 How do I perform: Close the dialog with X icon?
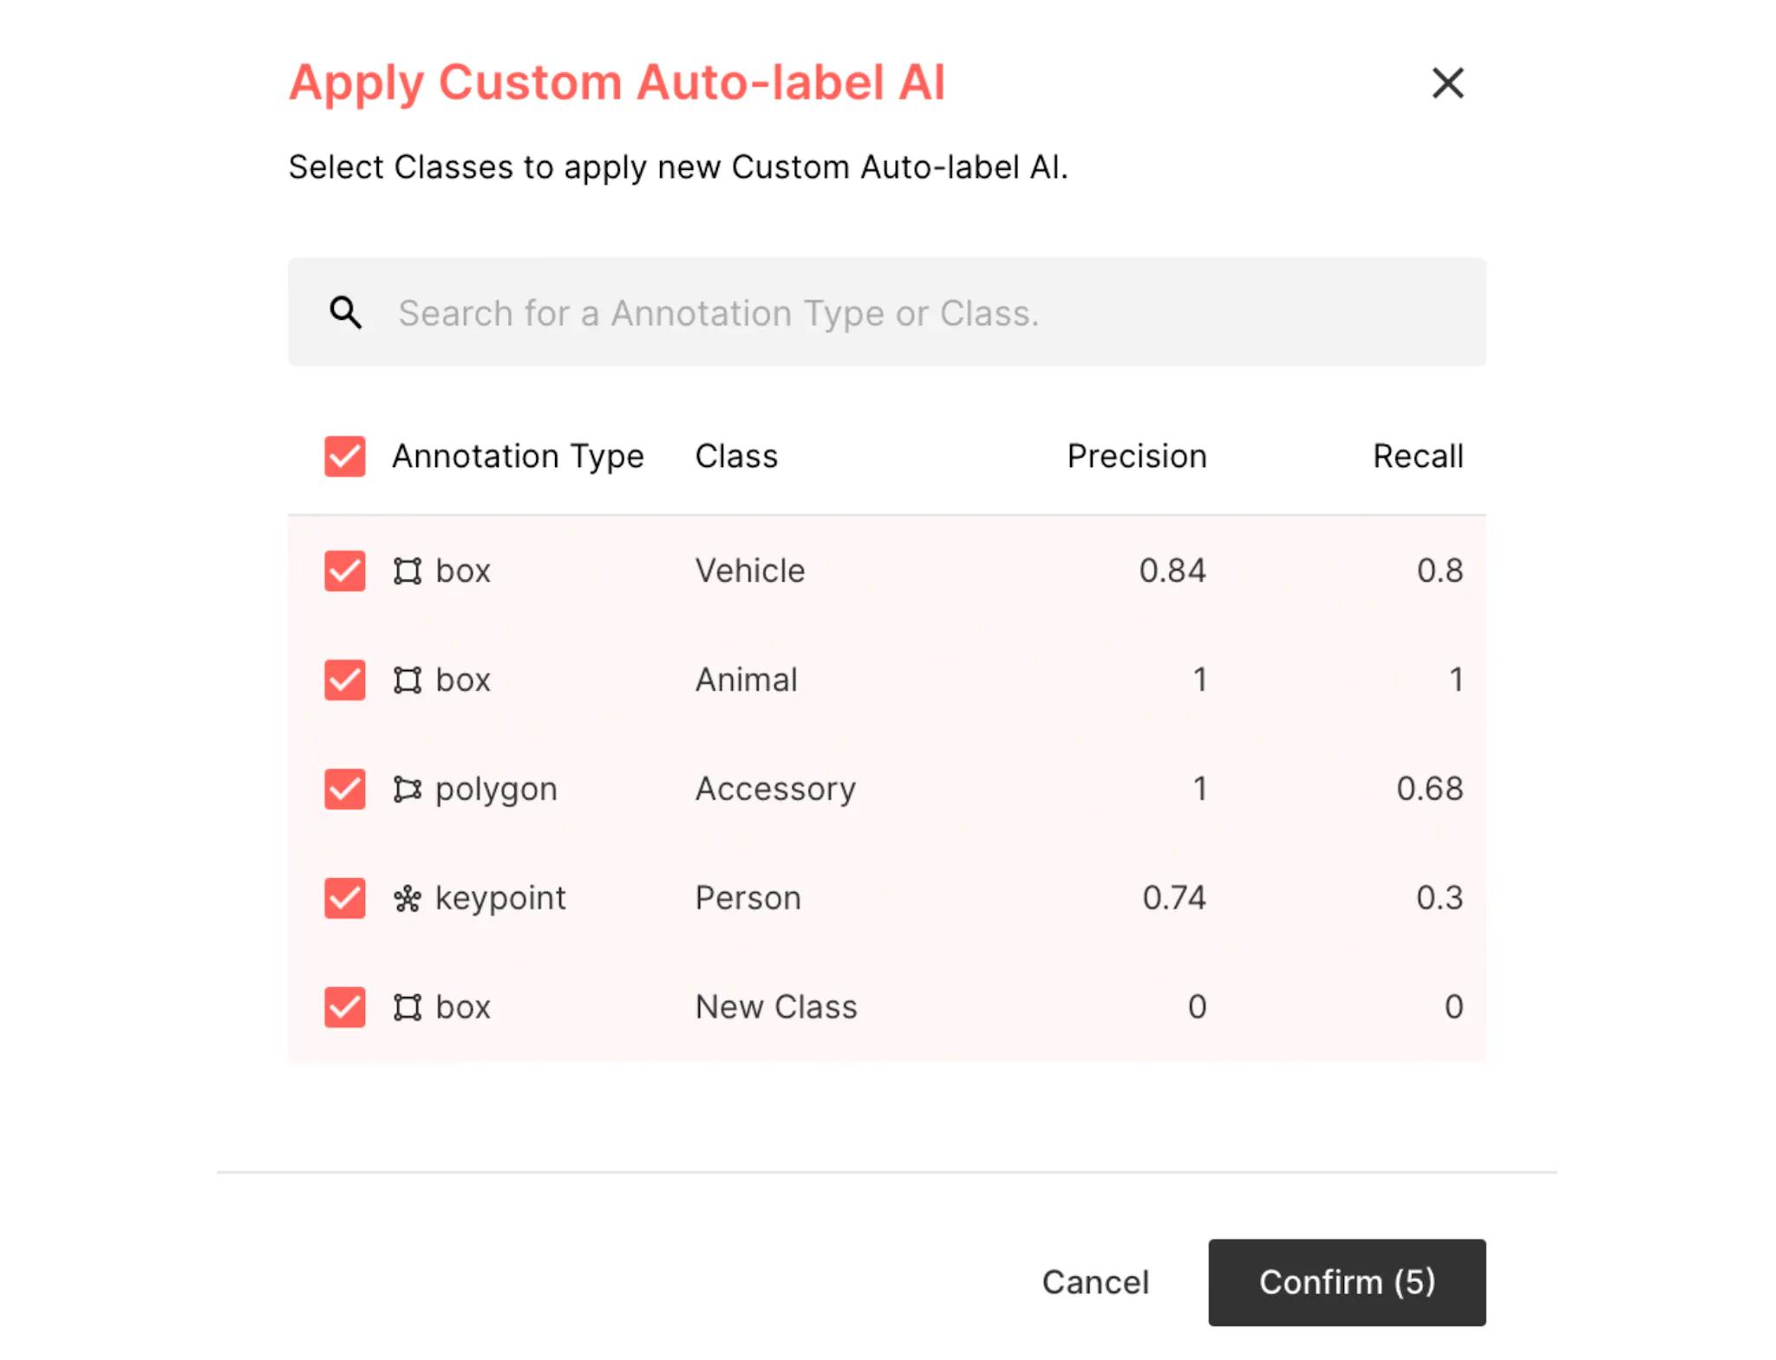[1446, 83]
